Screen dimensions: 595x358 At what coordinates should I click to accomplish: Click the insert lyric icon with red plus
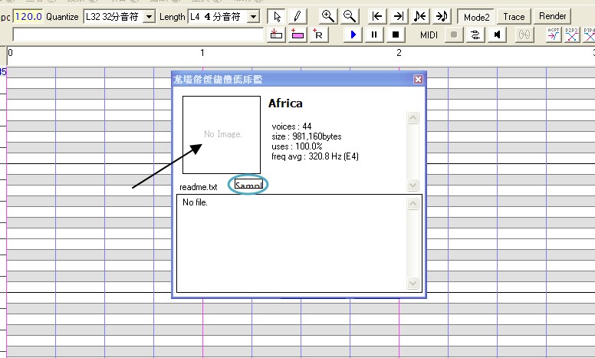tap(276, 35)
